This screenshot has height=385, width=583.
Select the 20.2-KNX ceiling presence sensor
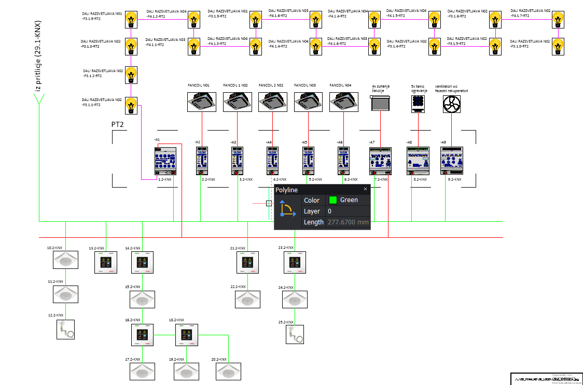pos(229,372)
